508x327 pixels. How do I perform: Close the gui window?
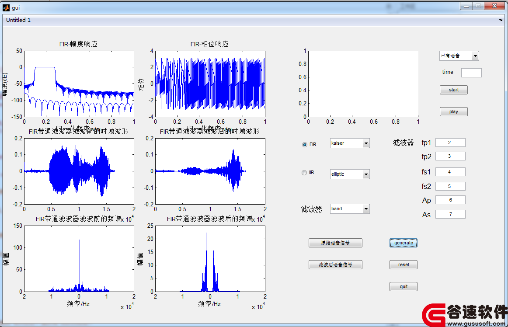tap(495, 6)
